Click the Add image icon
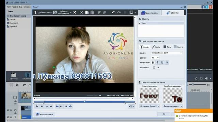 (x=55, y=13)
